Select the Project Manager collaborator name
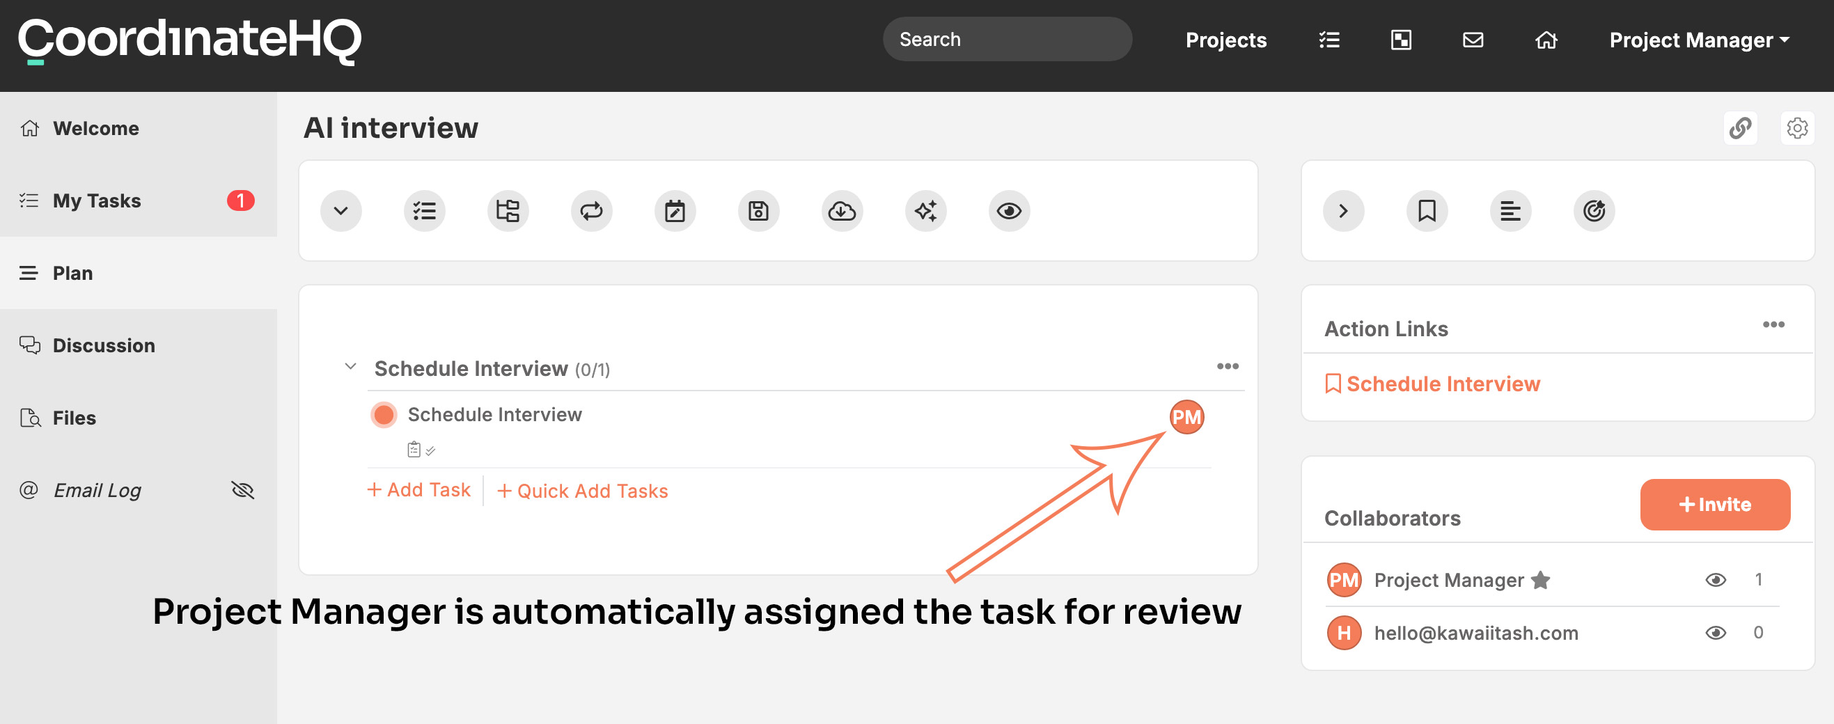The image size is (1834, 724). (1449, 580)
